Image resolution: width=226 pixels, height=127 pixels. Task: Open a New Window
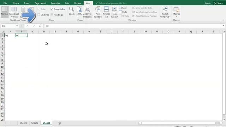tap(98, 12)
